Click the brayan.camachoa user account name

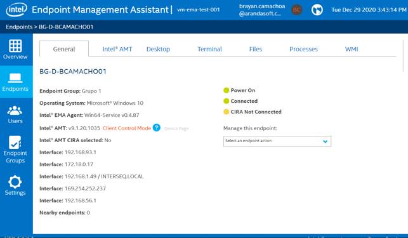point(262,10)
